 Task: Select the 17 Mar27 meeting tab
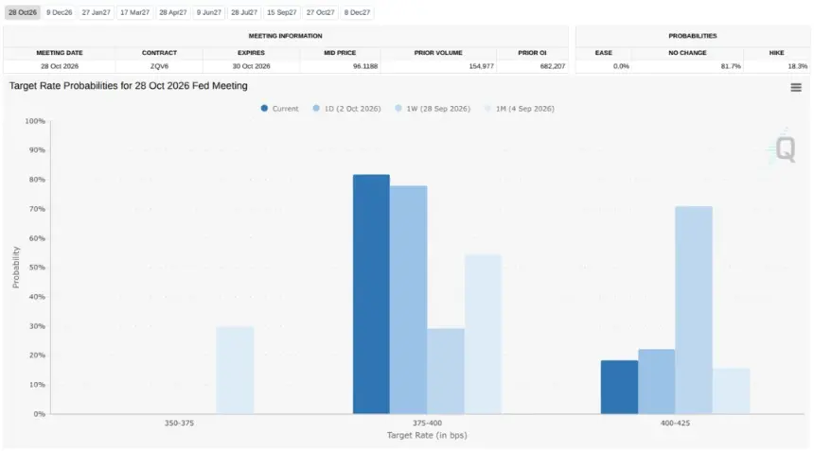135,12
